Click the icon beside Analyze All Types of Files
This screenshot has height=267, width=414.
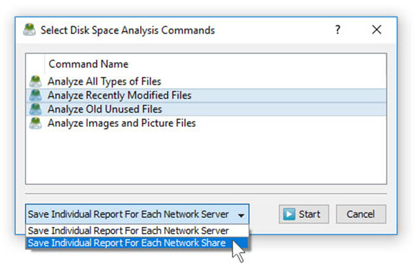pyautogui.click(x=35, y=81)
